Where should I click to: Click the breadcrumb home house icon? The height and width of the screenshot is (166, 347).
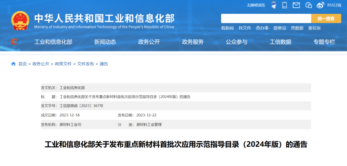tap(13, 64)
